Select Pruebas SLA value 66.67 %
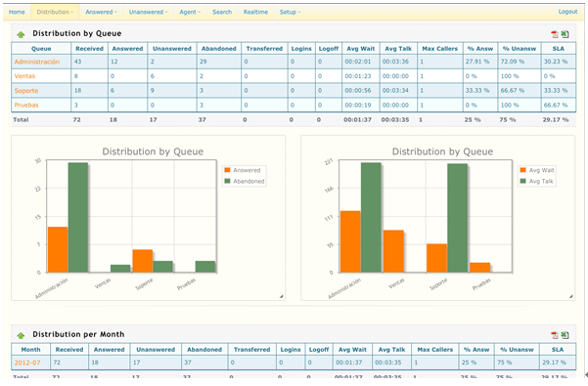 point(556,106)
